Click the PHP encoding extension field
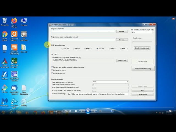This screenshot has height=132, width=176. (x=142, y=32)
